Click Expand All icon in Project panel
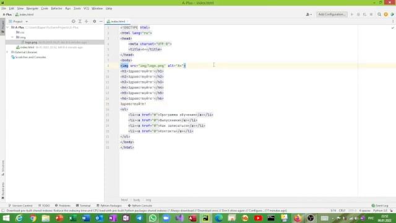Viewport: 396px width, 223px height. pyautogui.click(x=80, y=22)
